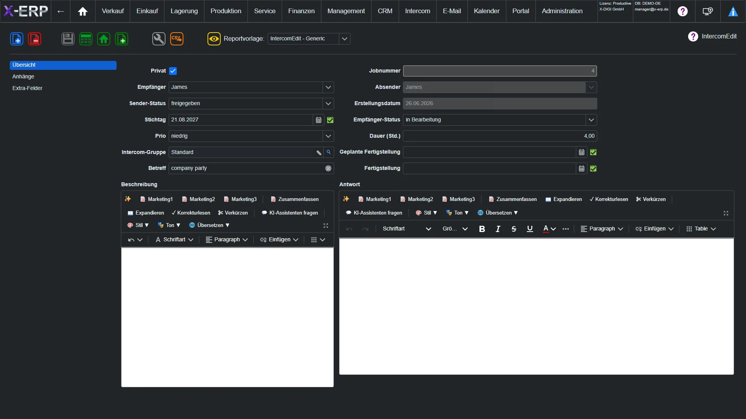This screenshot has height=419, width=746.
Task: Click Verkürzen in Antwort toolbar
Action: [651, 199]
